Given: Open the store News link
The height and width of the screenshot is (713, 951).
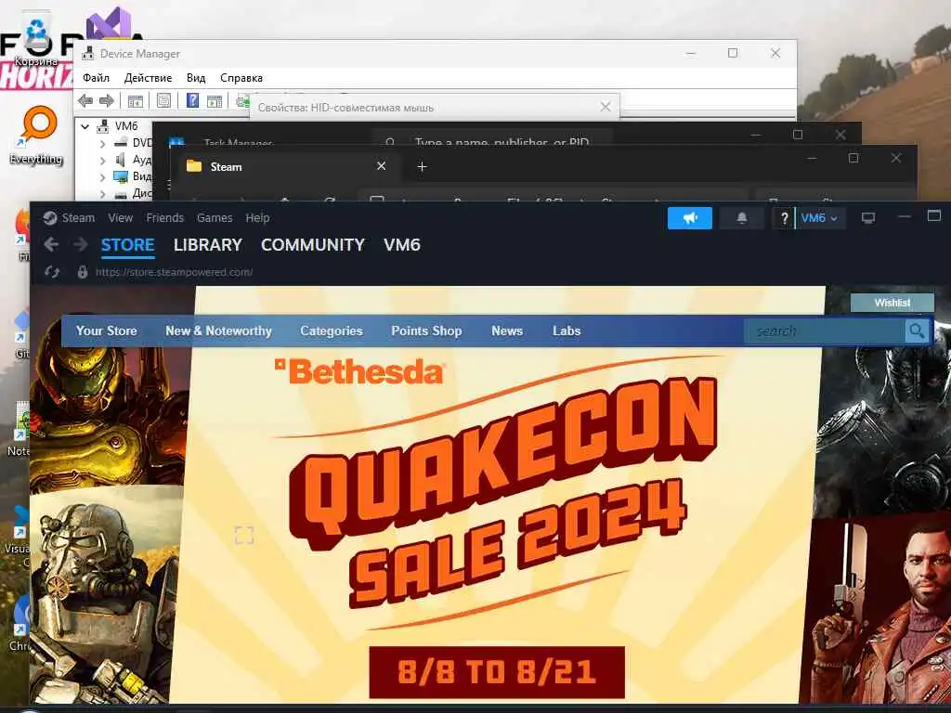Looking at the screenshot, I should point(507,331).
